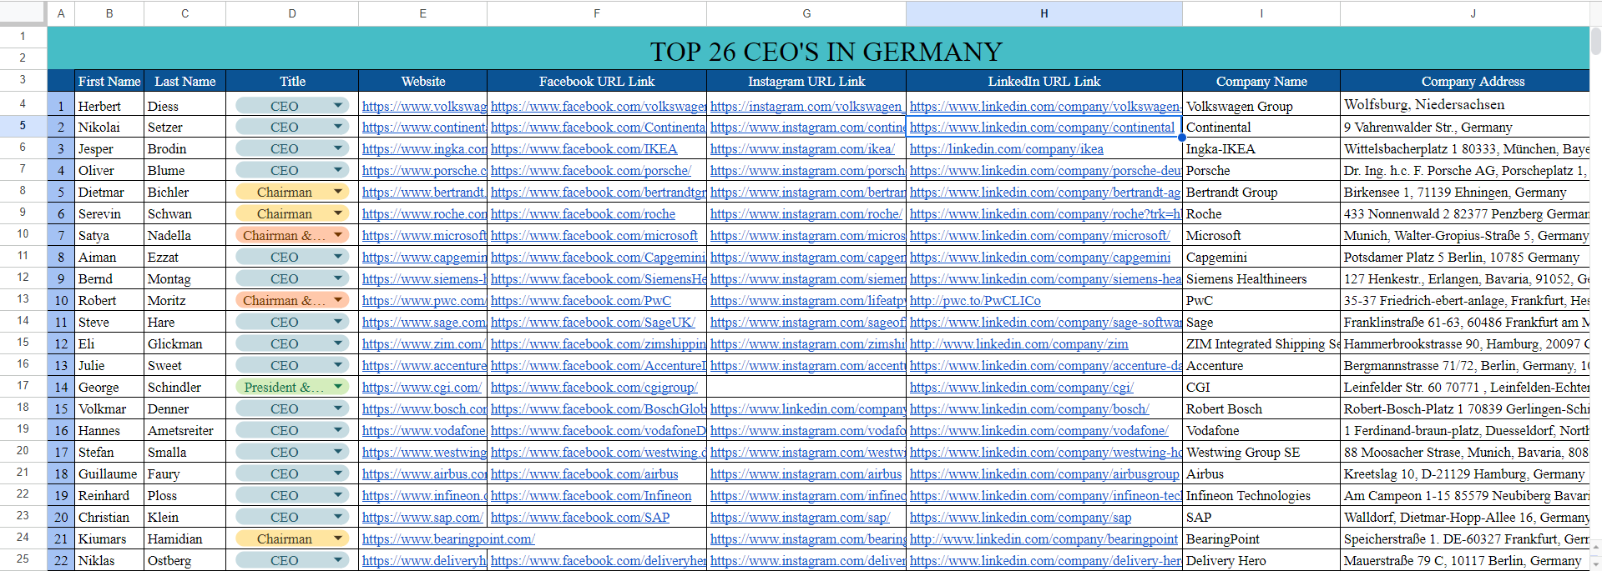The height and width of the screenshot is (571, 1602).
Task: Select the Ametsreiter last name cell
Action: (184, 430)
